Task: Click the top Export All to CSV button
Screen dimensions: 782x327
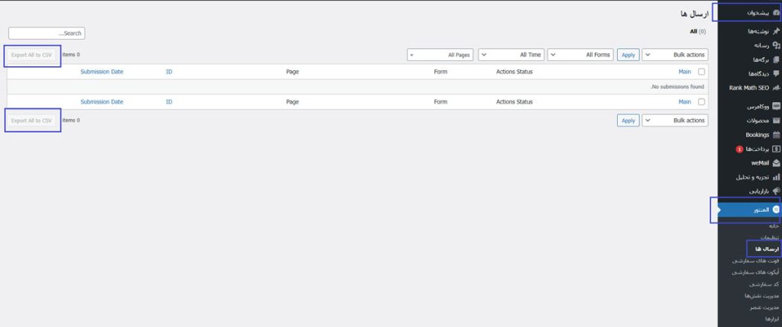Action: point(32,55)
